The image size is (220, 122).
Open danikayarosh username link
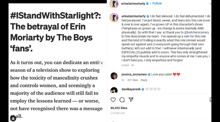pyautogui.click(x=131, y=89)
